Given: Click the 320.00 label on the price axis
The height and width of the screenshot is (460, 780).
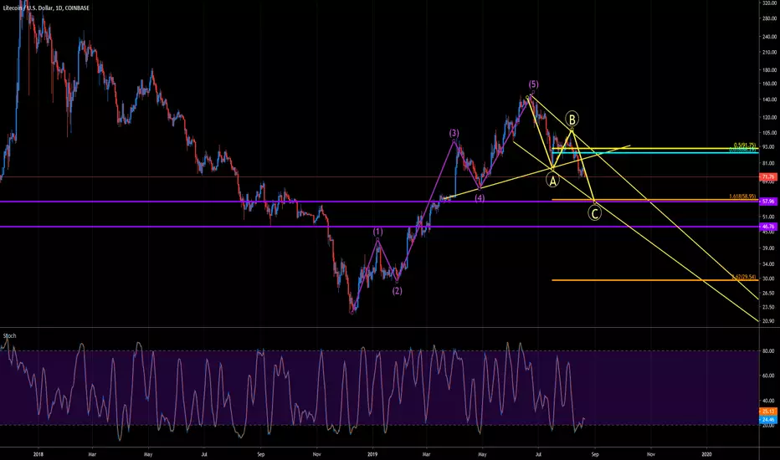Looking at the screenshot, I should (x=769, y=3).
